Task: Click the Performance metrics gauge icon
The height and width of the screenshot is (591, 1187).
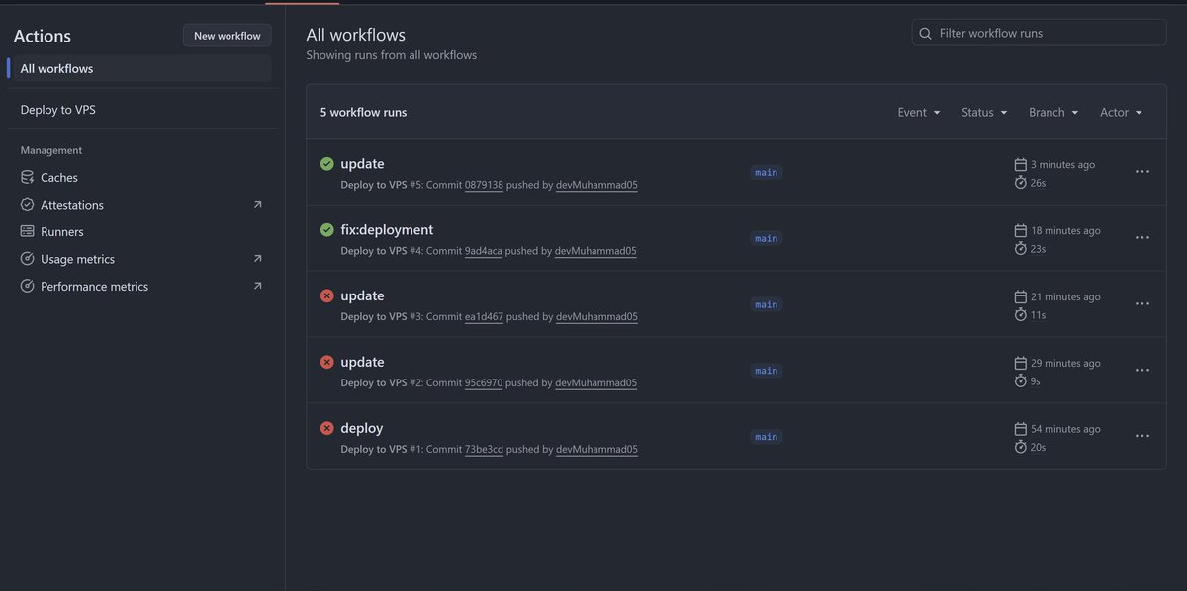Action: [28, 287]
